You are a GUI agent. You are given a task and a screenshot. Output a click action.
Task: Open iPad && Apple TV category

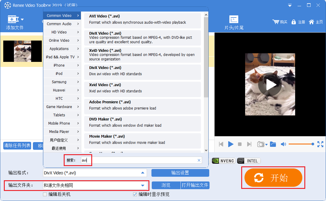(62, 57)
